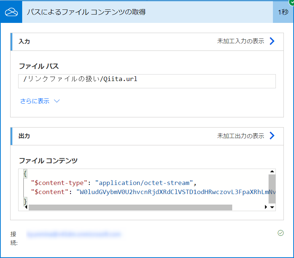Click the horizontal scrollbar left arrow in output box
294x258 pixels.
click(26, 207)
